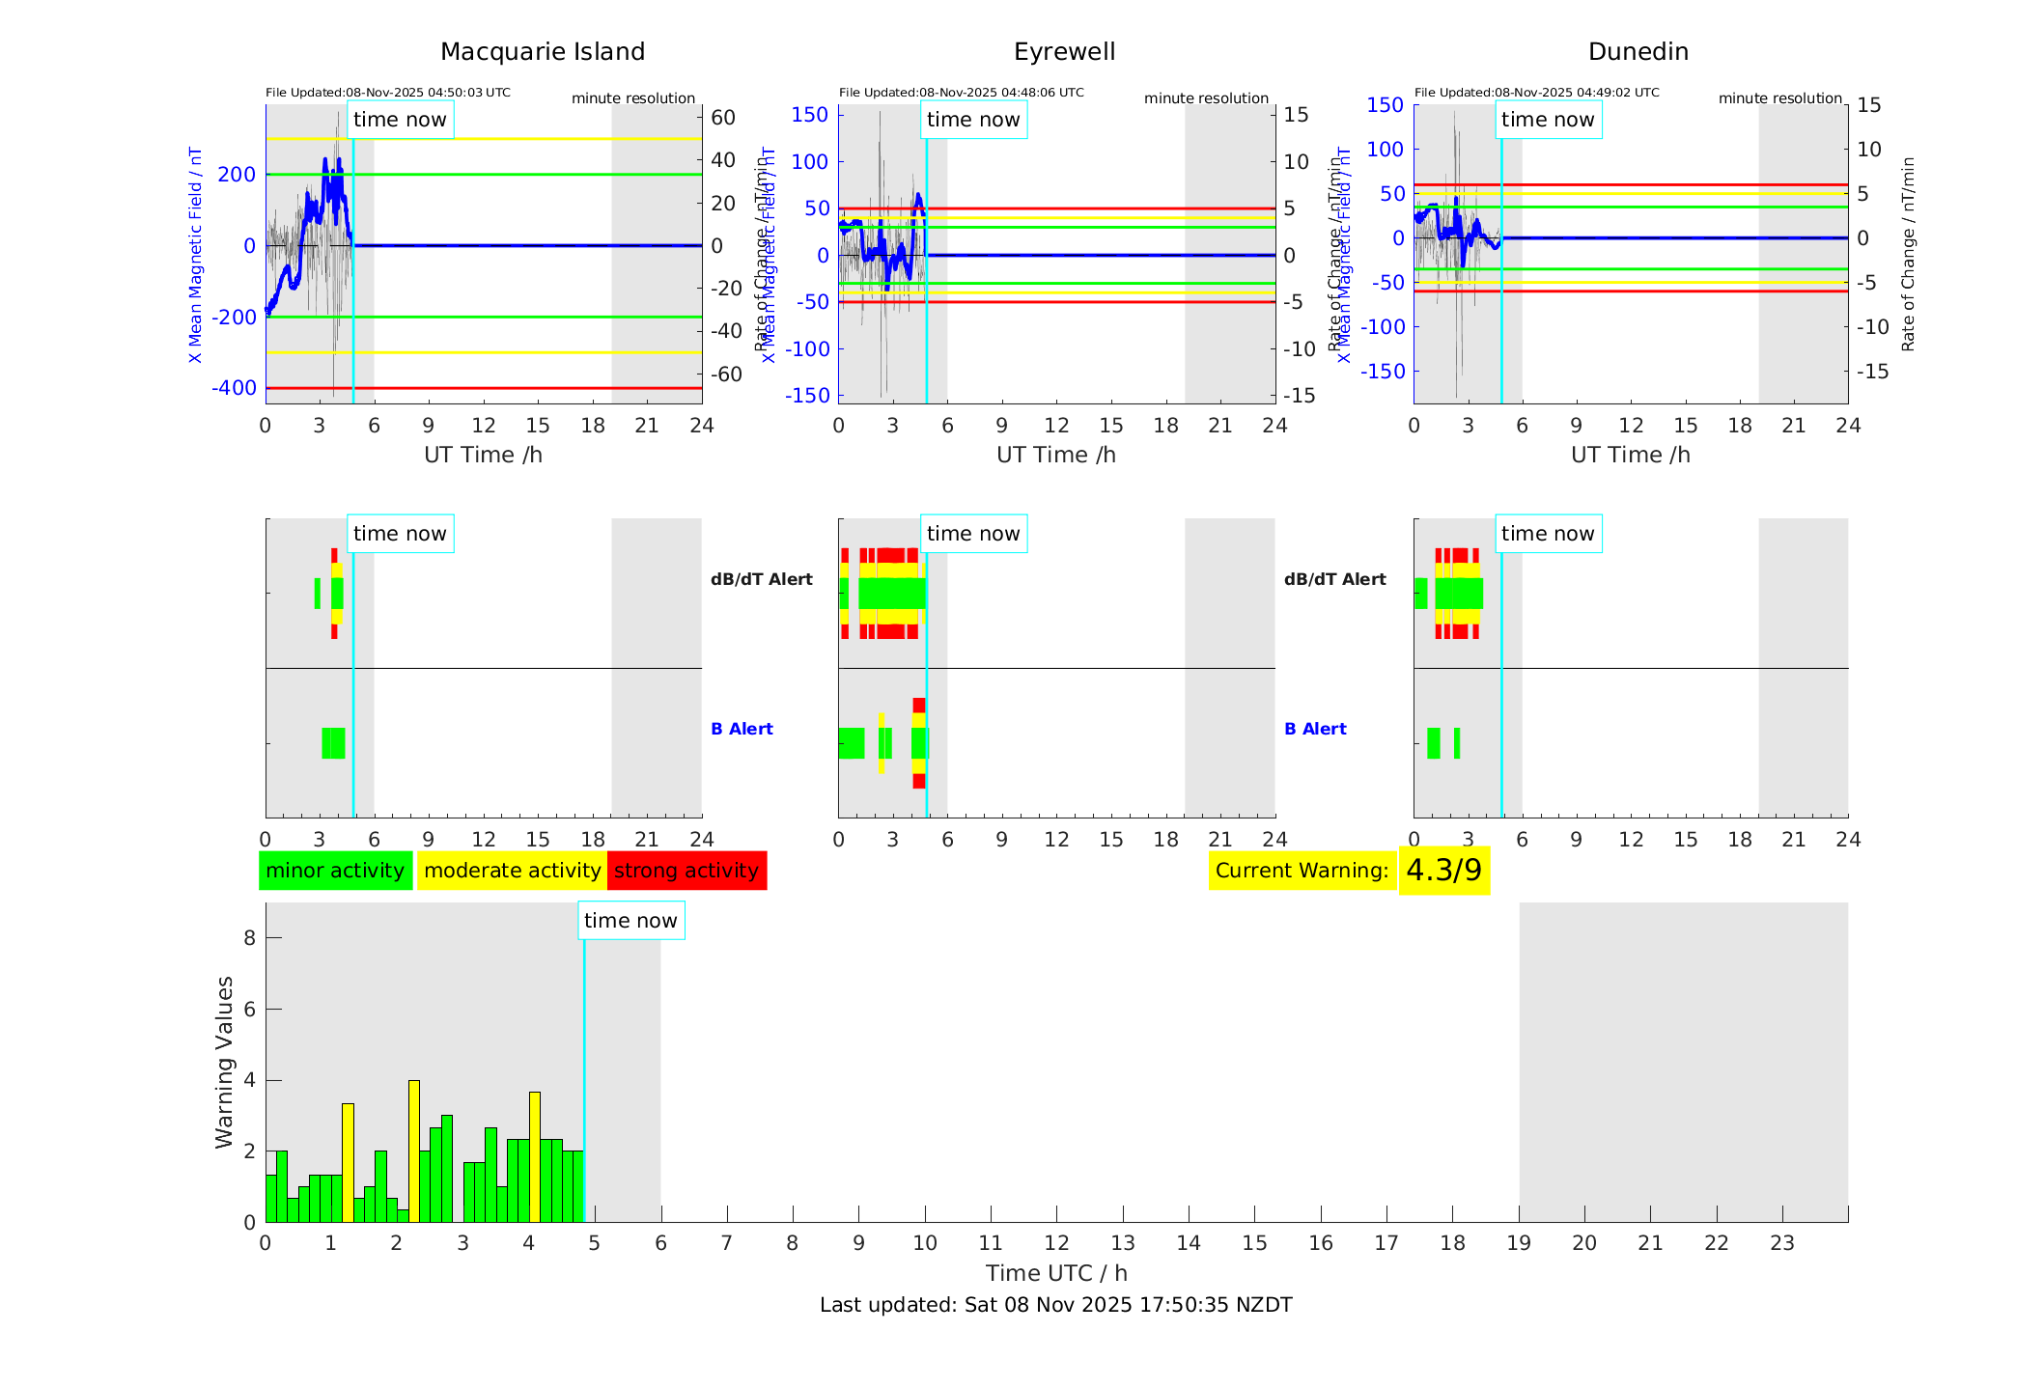Click the Time UTC / h axis label
The height and width of the screenshot is (1387, 2044).
(1055, 1273)
